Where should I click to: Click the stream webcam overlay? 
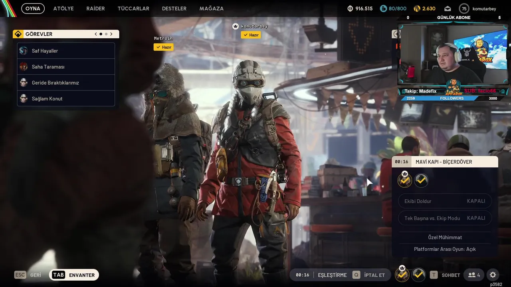(x=453, y=54)
